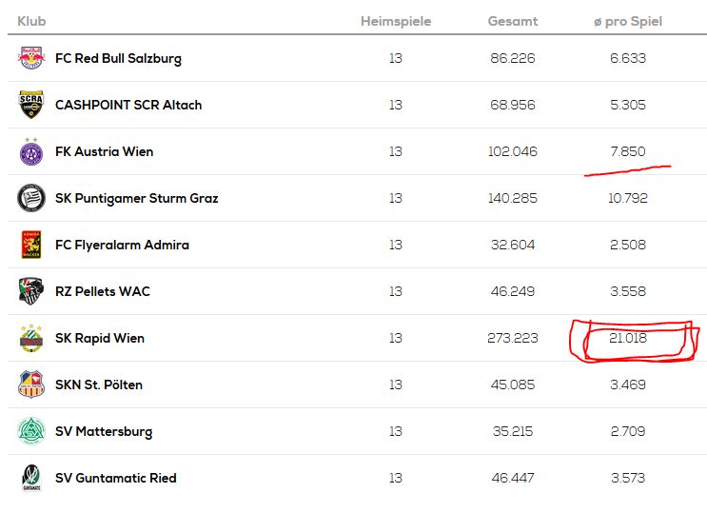
Task: Click the underlined 7.850 average value
Action: coord(628,151)
